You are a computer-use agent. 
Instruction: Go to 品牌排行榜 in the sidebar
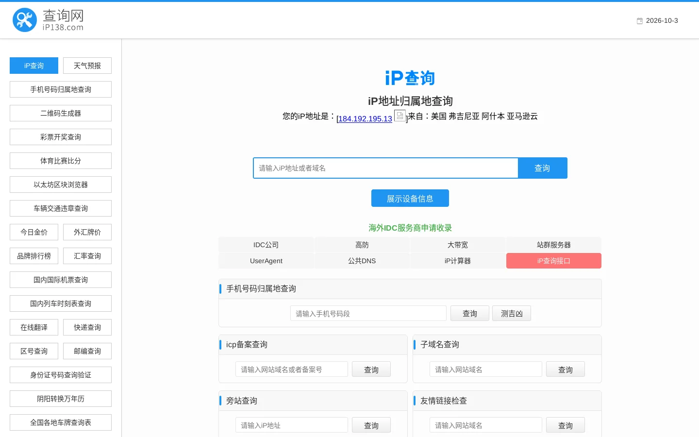click(x=34, y=256)
